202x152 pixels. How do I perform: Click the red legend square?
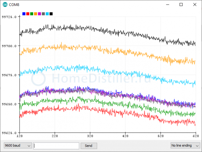tap(28, 14)
